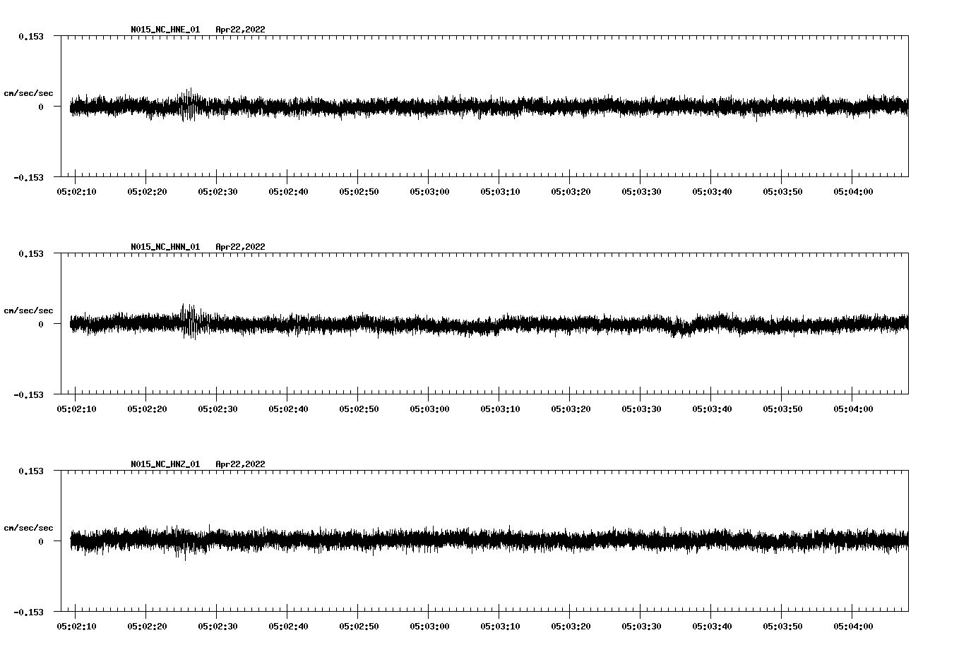Click the 05:03:50 time label under HNZ plot
Screen dimensions: 959x652
point(782,626)
